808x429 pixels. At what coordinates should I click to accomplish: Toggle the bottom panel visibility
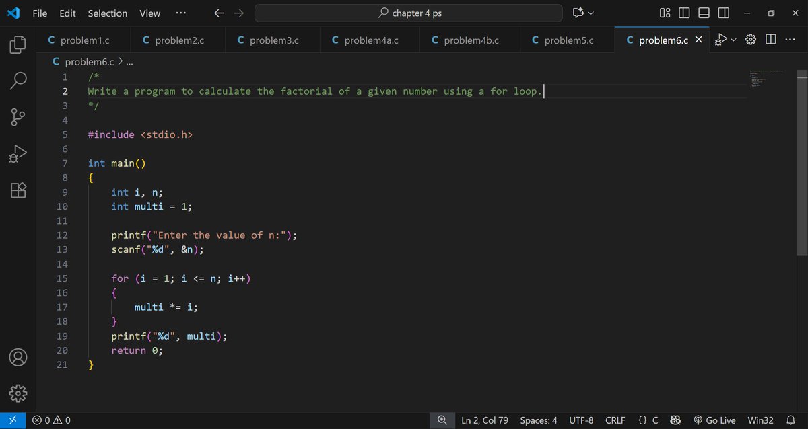click(703, 13)
